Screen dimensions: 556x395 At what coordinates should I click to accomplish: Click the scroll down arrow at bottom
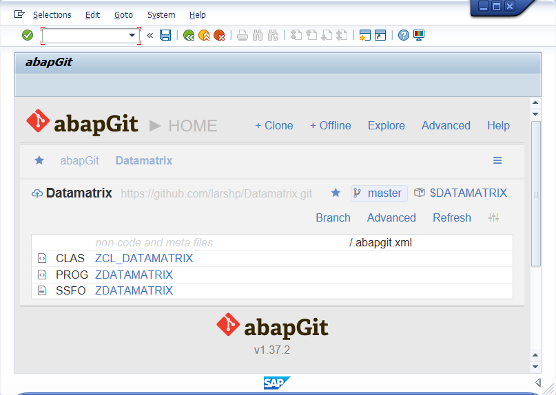point(535,367)
